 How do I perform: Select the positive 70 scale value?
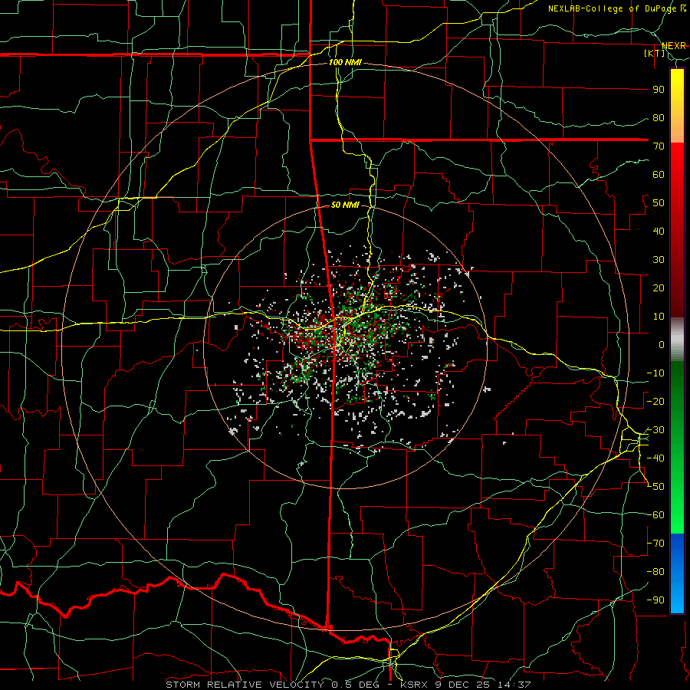click(659, 146)
